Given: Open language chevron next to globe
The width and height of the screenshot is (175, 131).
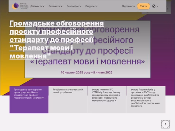Looking at the screenshot, I should click(x=157, y=6).
